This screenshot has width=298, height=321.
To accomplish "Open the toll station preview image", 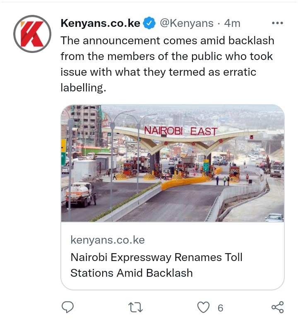I will (x=173, y=163).
